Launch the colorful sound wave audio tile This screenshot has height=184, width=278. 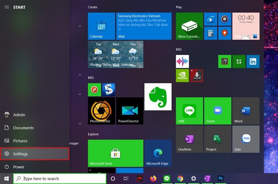[182, 62]
